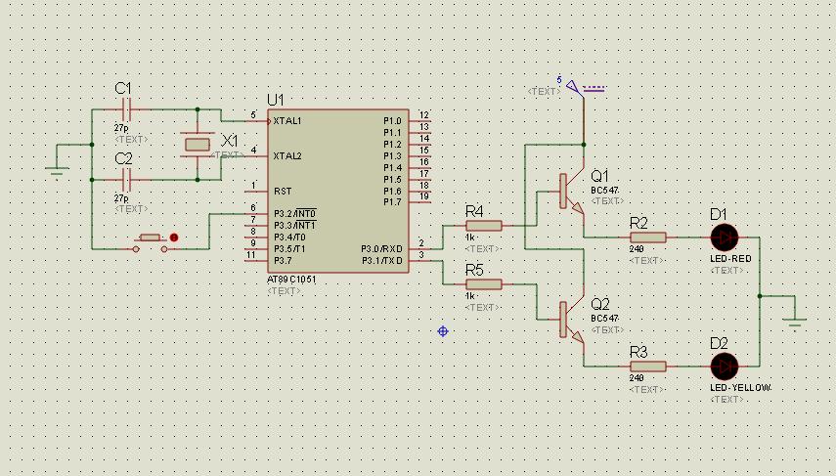Select the ground terminal beside capacitors
This screenshot has width=836, height=476.
[57, 173]
